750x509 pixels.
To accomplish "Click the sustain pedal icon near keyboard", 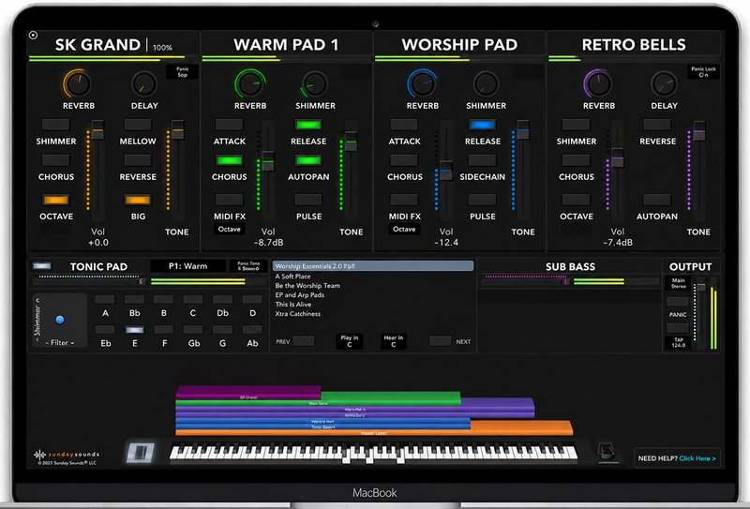I will 140,453.
